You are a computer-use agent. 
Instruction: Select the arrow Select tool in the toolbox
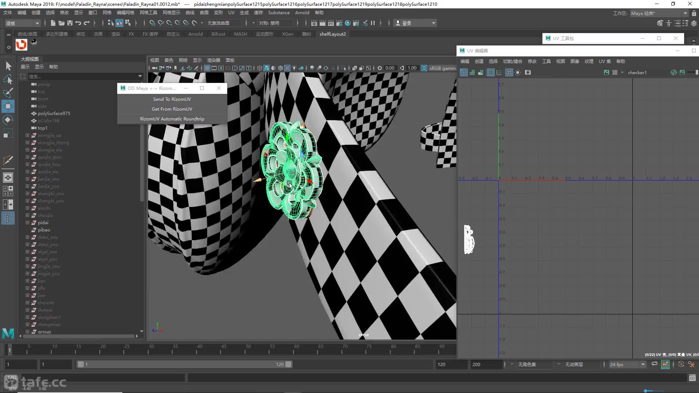[8, 66]
